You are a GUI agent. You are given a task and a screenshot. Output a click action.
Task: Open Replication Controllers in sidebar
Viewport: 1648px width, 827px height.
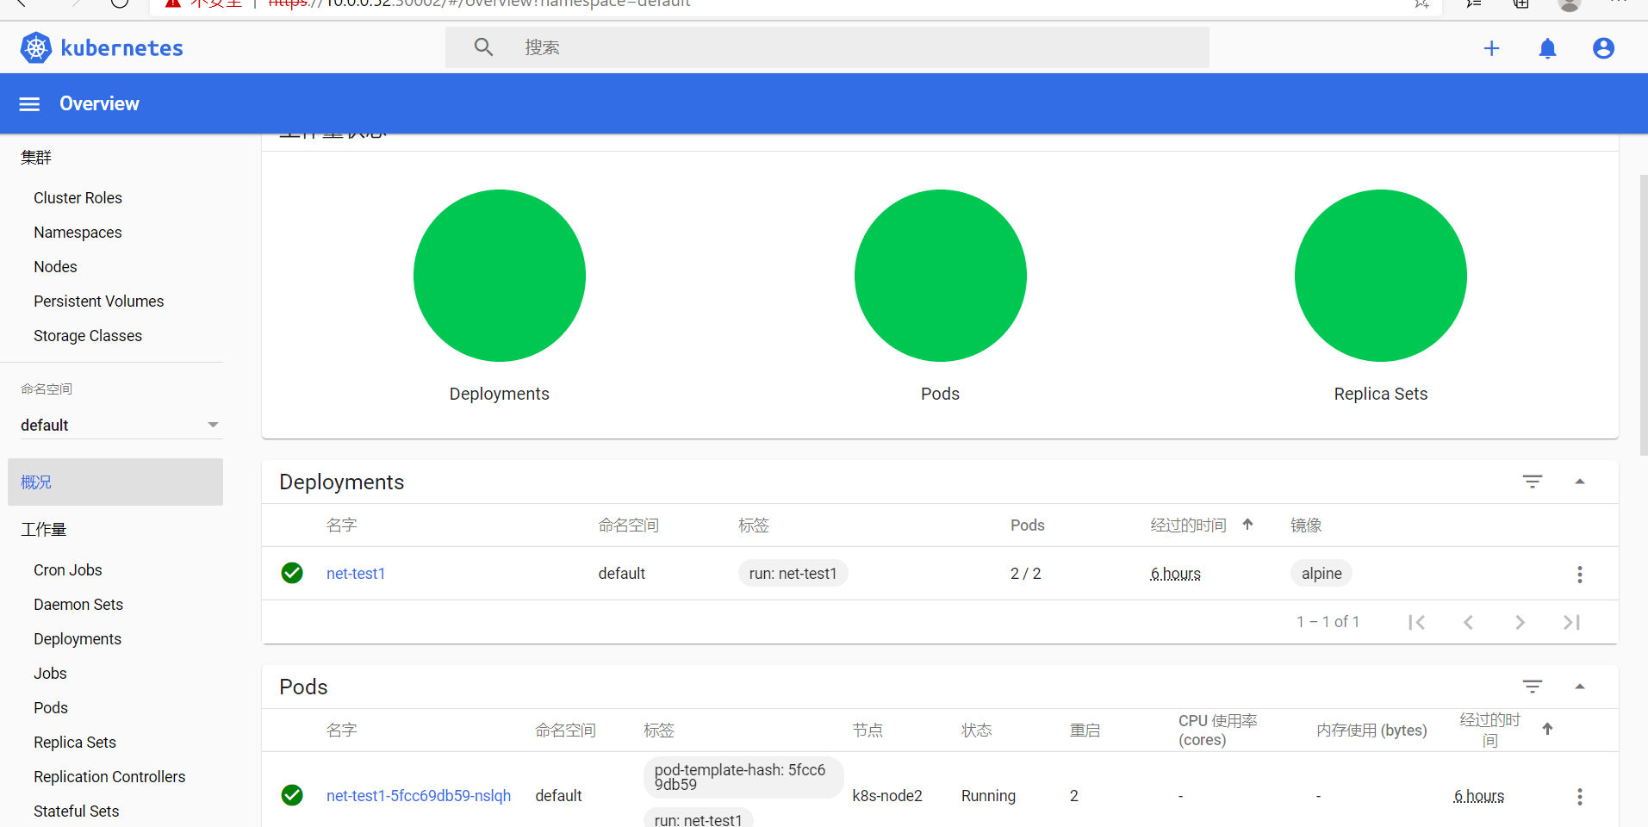pyautogui.click(x=109, y=777)
